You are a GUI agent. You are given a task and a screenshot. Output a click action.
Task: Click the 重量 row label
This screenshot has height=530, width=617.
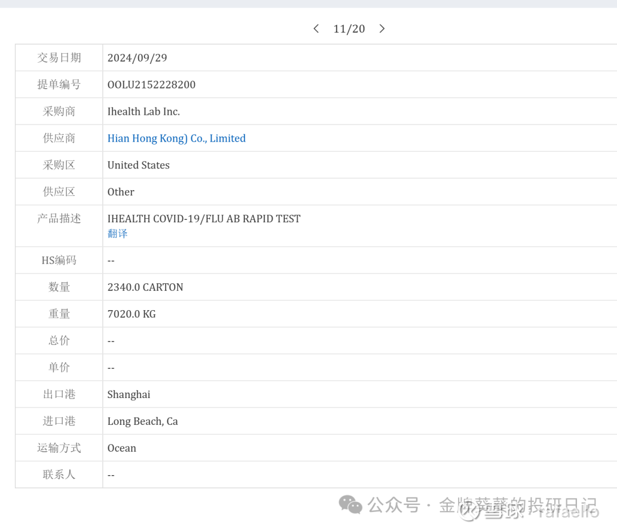[59, 314]
